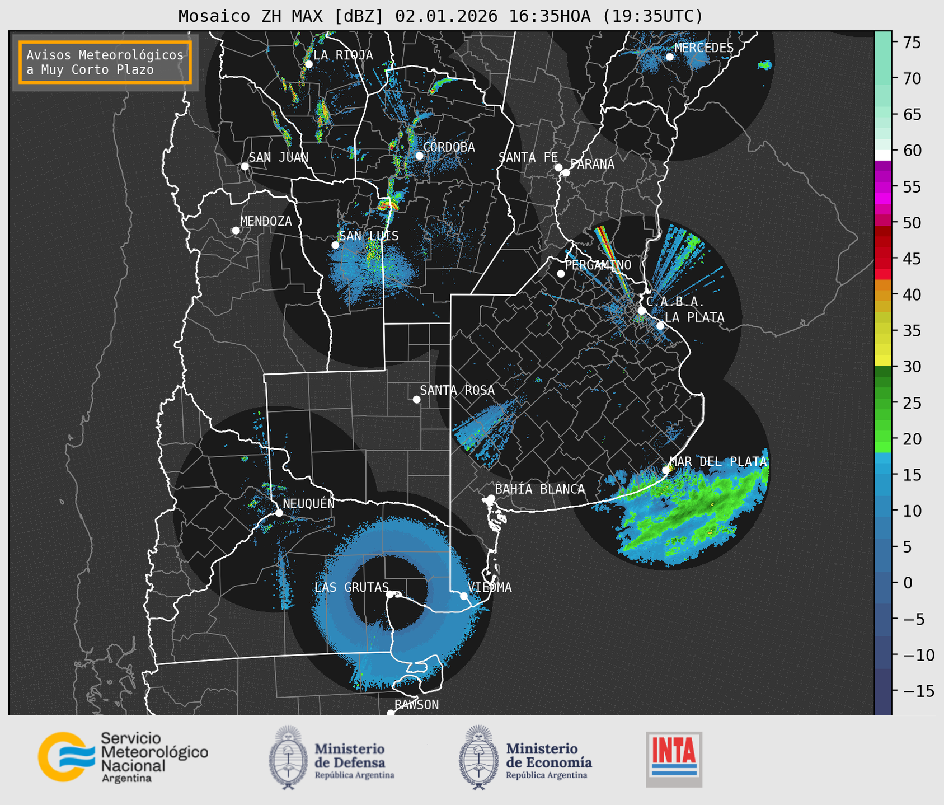Select the Bahía Blanca city dot
Viewport: 944px width, 805px height.
[x=491, y=498]
